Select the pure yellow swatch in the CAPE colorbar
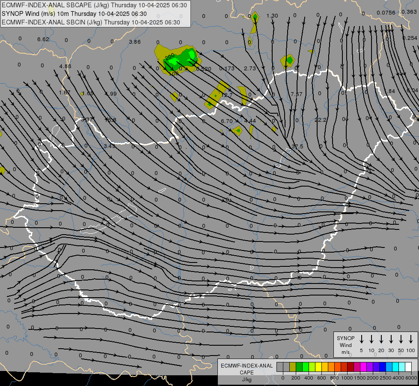 [318, 367]
